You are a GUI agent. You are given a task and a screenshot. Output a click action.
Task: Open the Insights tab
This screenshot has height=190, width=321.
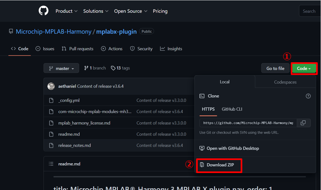click(171, 49)
